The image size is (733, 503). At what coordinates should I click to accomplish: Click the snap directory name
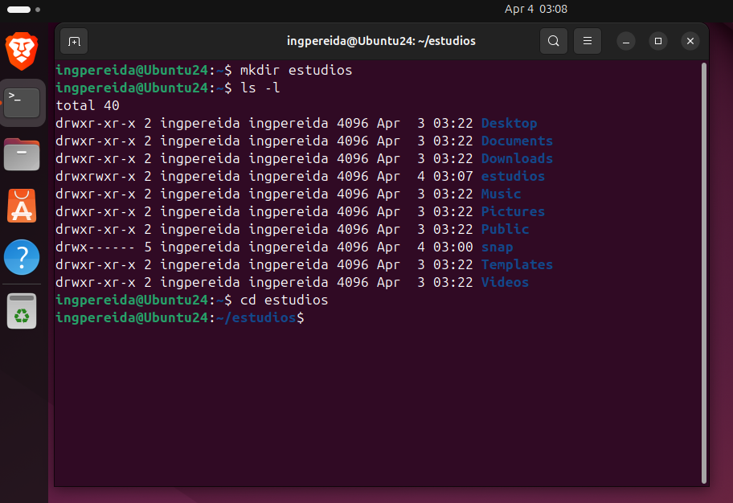(497, 247)
